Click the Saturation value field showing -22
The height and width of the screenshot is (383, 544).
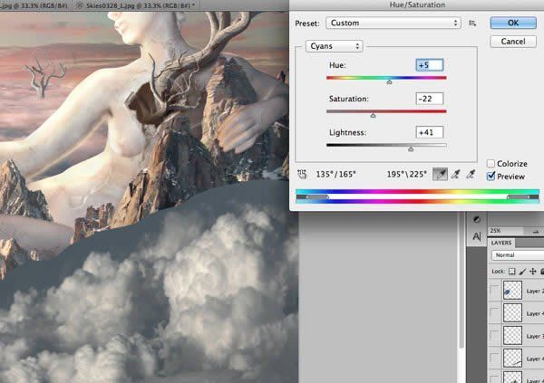(430, 99)
